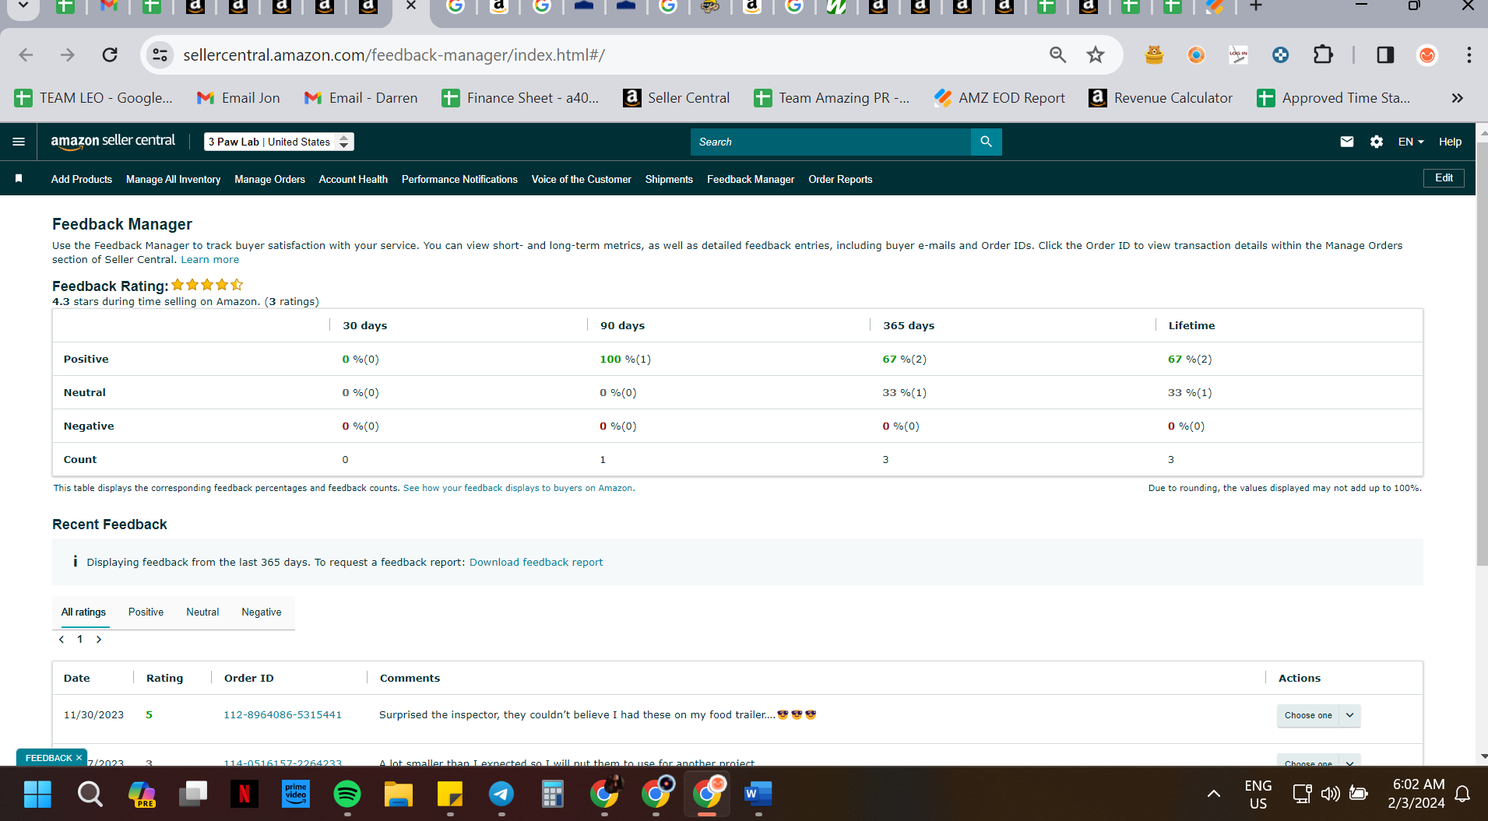1488x821 pixels.
Task: Open the EN language dropdown
Action: 1410,142
